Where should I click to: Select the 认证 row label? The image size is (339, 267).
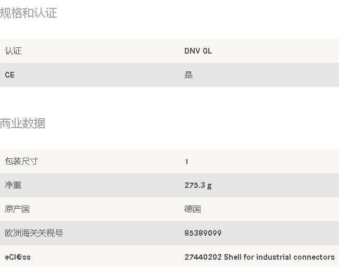click(x=13, y=51)
